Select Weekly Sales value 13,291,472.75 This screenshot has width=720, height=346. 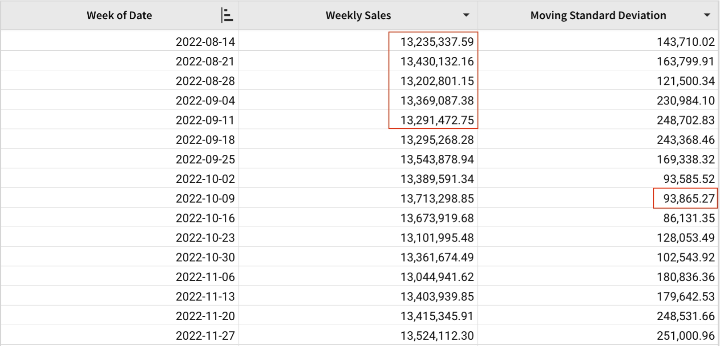pyautogui.click(x=437, y=120)
